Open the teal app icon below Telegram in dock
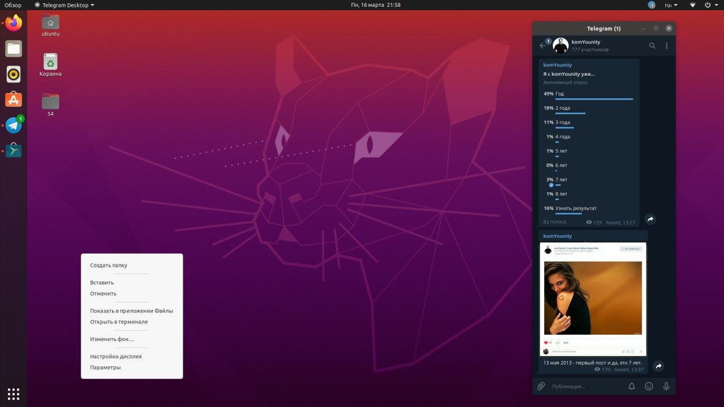Viewport: 724px width, 407px height. coord(14,151)
